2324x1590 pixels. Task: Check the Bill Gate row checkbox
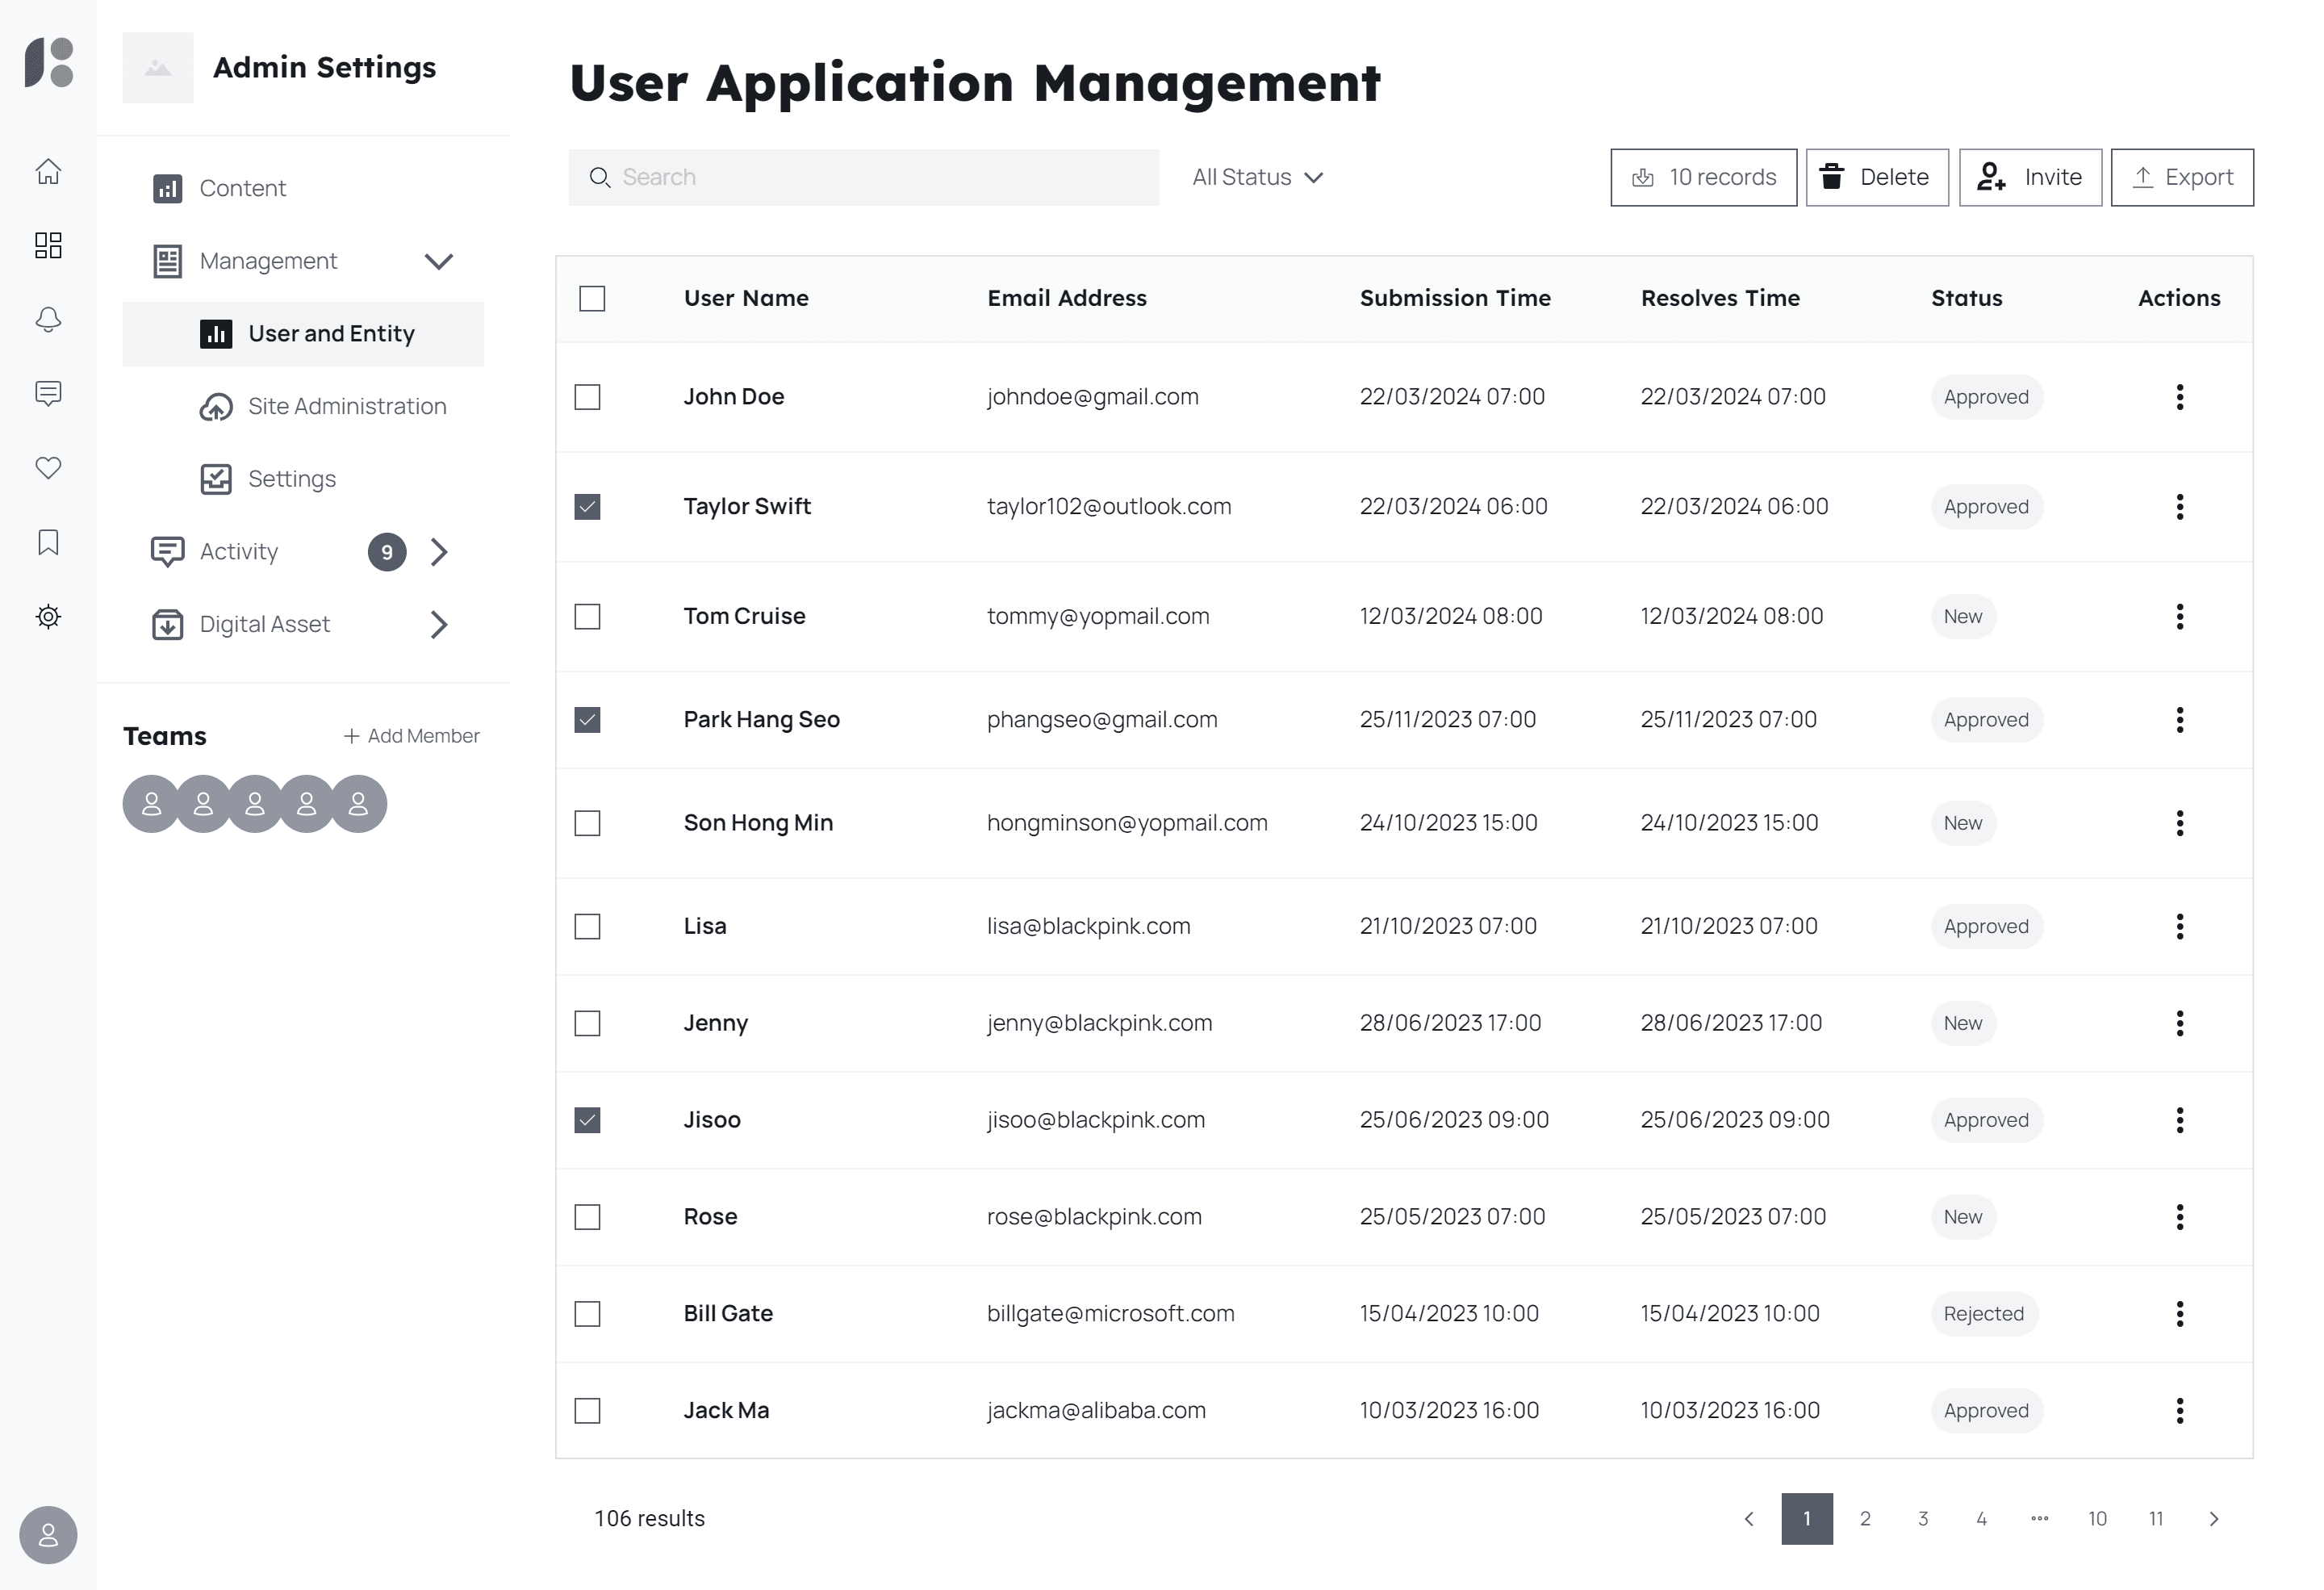pos(587,1314)
